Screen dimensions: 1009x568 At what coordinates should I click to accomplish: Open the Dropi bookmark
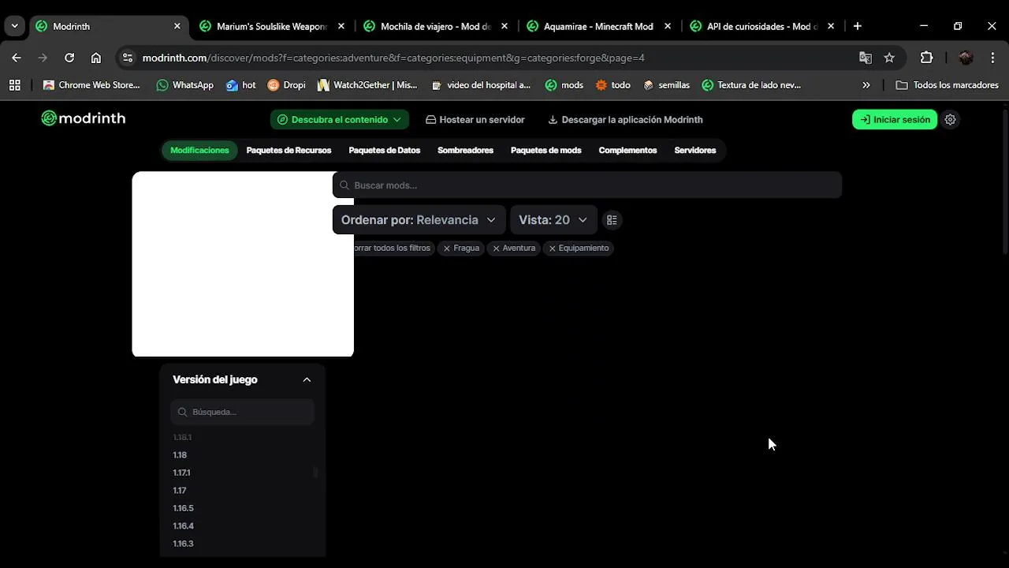tap(286, 84)
